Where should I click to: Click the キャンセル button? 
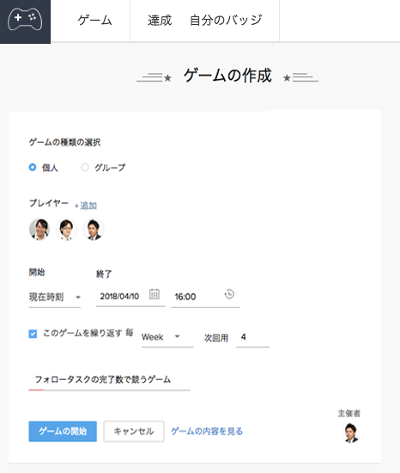(134, 432)
